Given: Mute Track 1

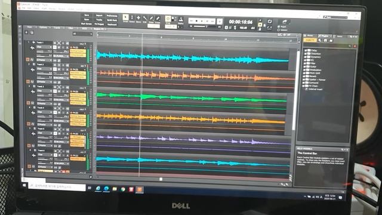Looking at the screenshot, I should point(55,43).
